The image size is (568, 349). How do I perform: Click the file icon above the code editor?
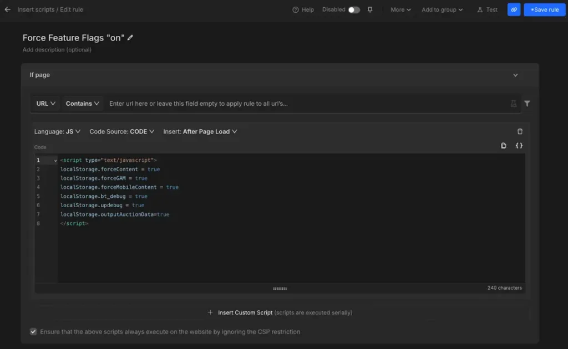(504, 146)
